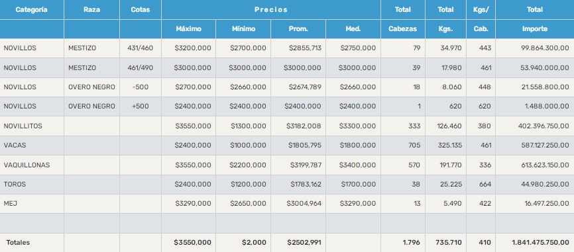Click the Totales row label
The image size is (574, 252).
[18, 243]
